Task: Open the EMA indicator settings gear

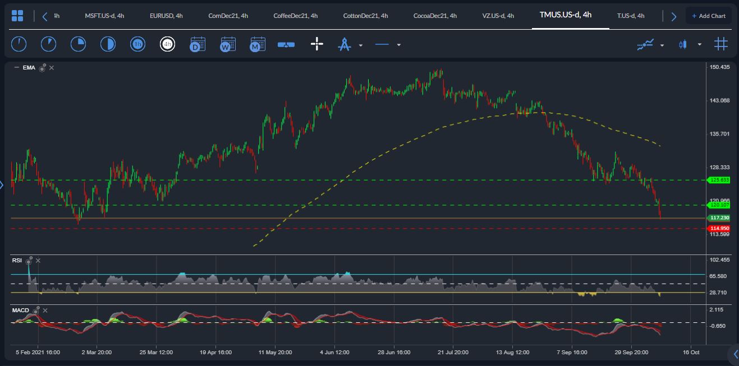Action: click(x=42, y=68)
